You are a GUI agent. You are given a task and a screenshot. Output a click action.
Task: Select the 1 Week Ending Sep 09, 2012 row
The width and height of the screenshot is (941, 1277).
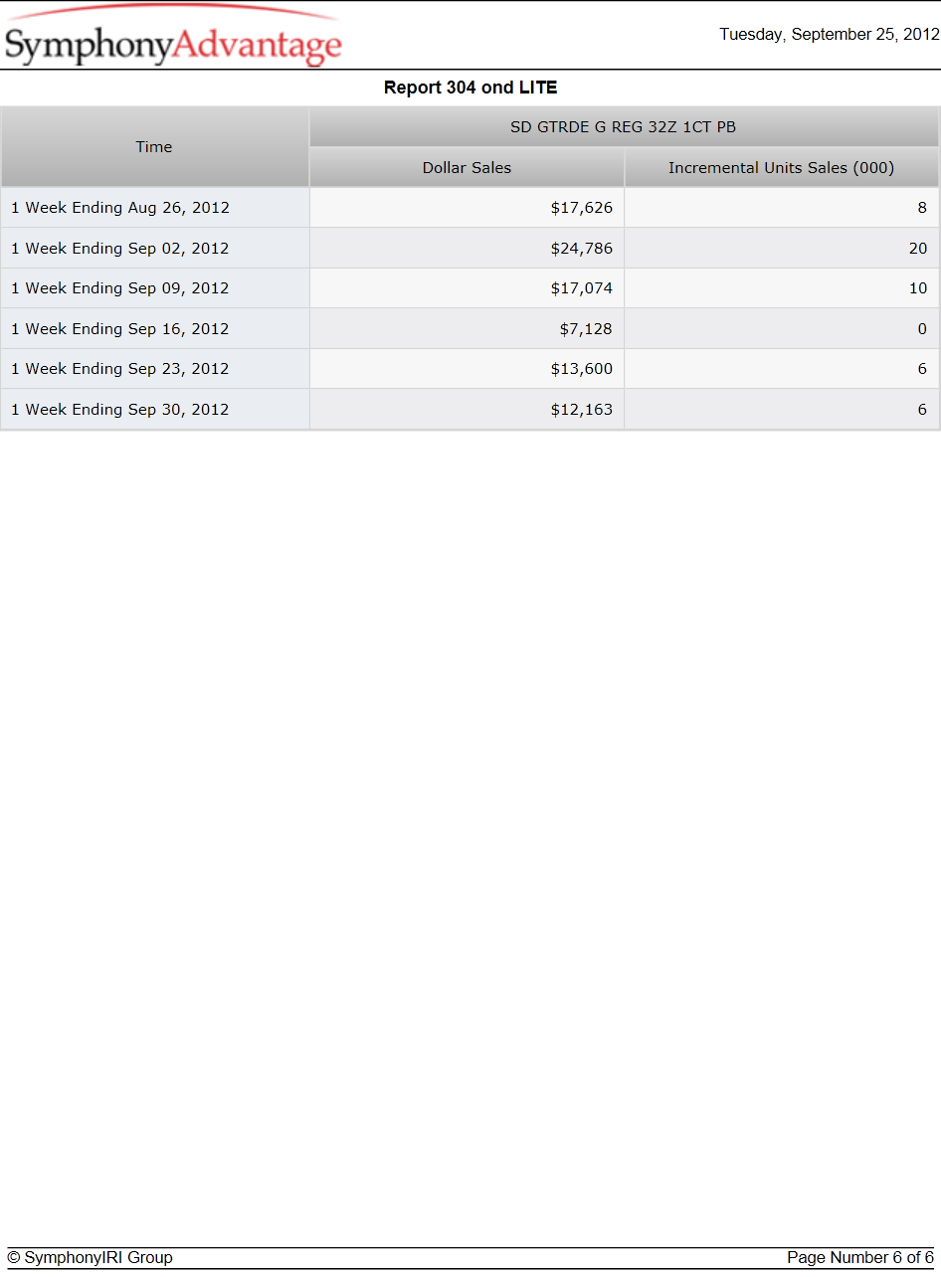point(470,288)
